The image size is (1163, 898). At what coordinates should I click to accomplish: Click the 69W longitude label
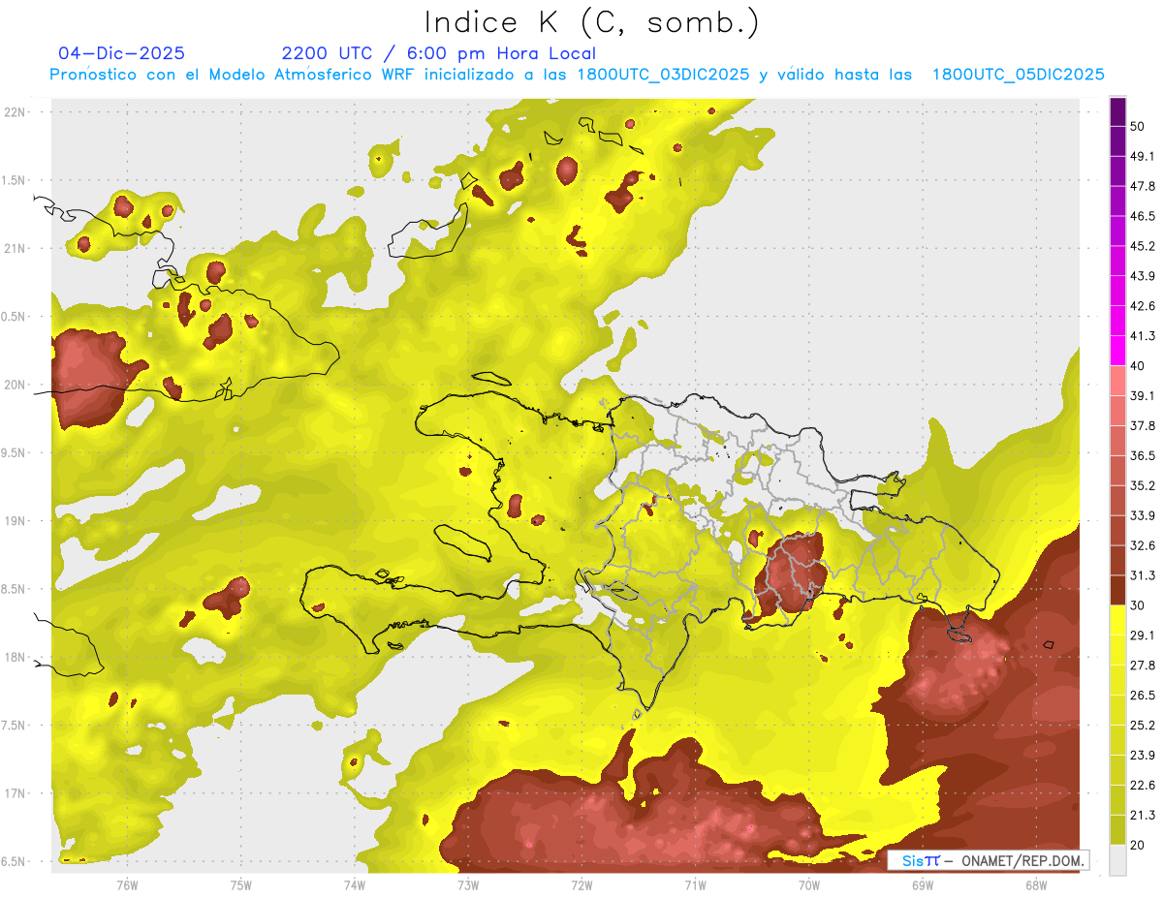point(922,884)
